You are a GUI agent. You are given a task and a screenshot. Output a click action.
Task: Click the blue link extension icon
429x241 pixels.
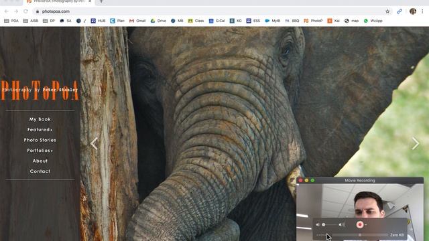coord(400,11)
